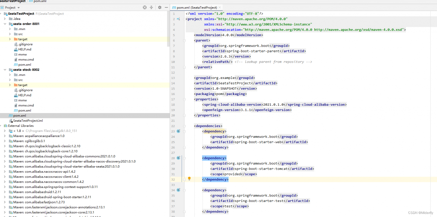Expand the .idea folder
The height and width of the screenshot is (217, 437).
5,19
